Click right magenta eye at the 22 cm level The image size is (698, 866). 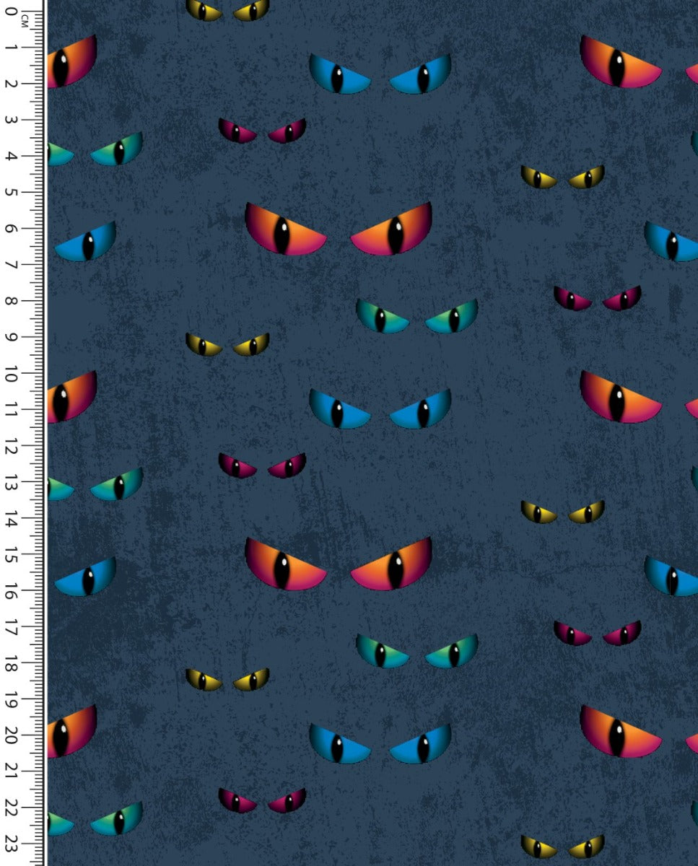pos(288,801)
